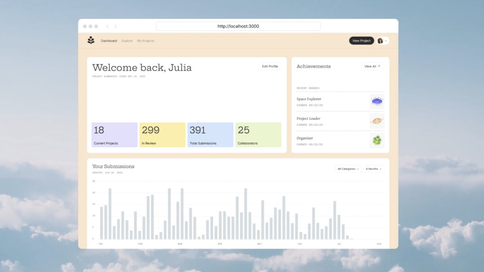Click the 391 Total Submissions card
This screenshot has height=272, width=484.
[210, 135]
